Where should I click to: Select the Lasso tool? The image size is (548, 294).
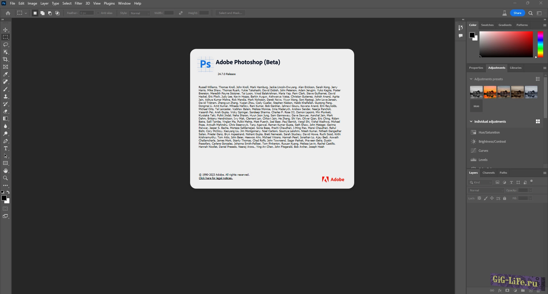tap(5, 45)
